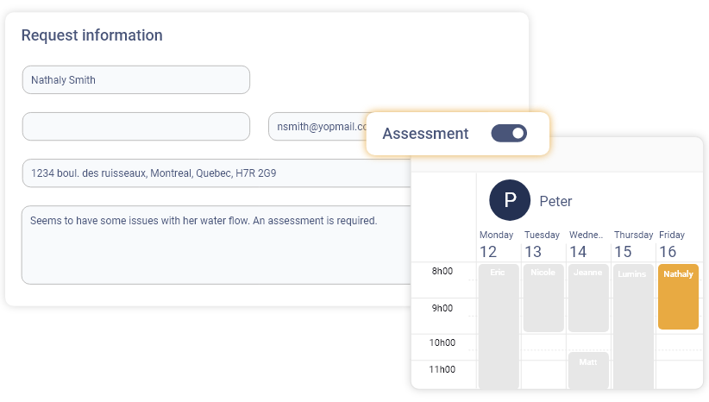Screen dimensions: 709x402
Task: Click the address field with Montreal, Quebec
Action: (x=216, y=173)
